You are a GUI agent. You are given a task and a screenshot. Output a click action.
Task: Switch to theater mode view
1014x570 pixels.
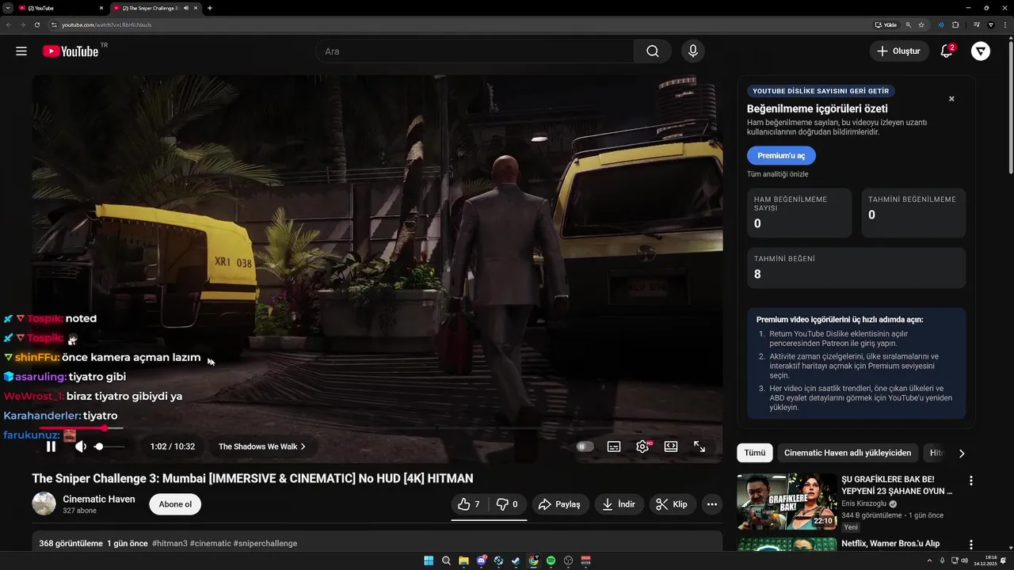671,446
